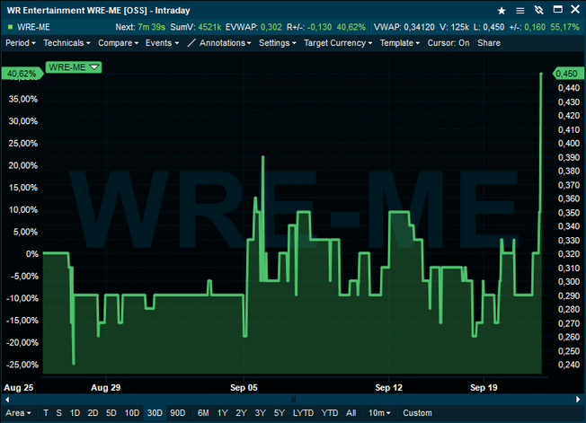586x423 pixels.
Task: Click the Annotations pencil icon
Action: click(191, 43)
